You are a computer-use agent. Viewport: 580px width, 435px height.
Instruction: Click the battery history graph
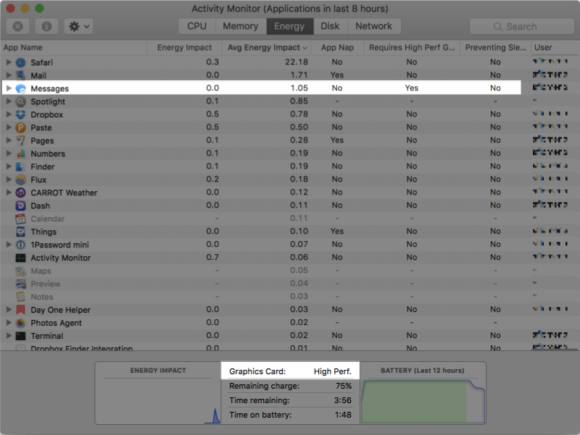click(423, 402)
